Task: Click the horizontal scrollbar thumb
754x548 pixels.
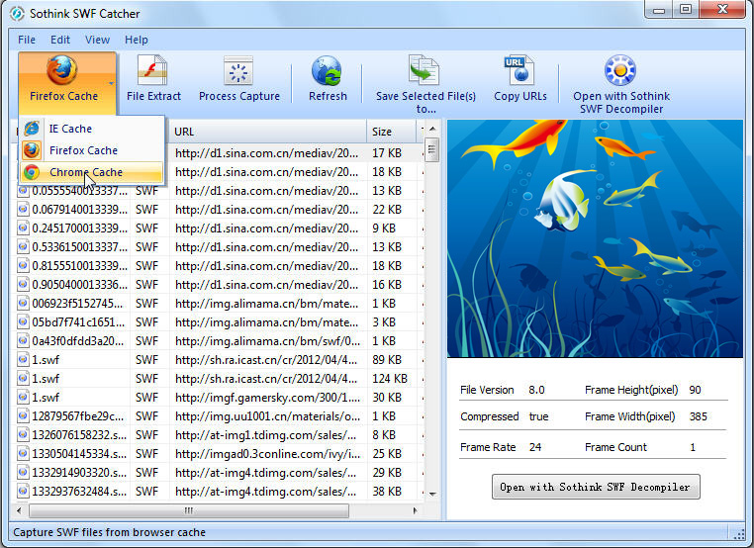Action: [189, 510]
